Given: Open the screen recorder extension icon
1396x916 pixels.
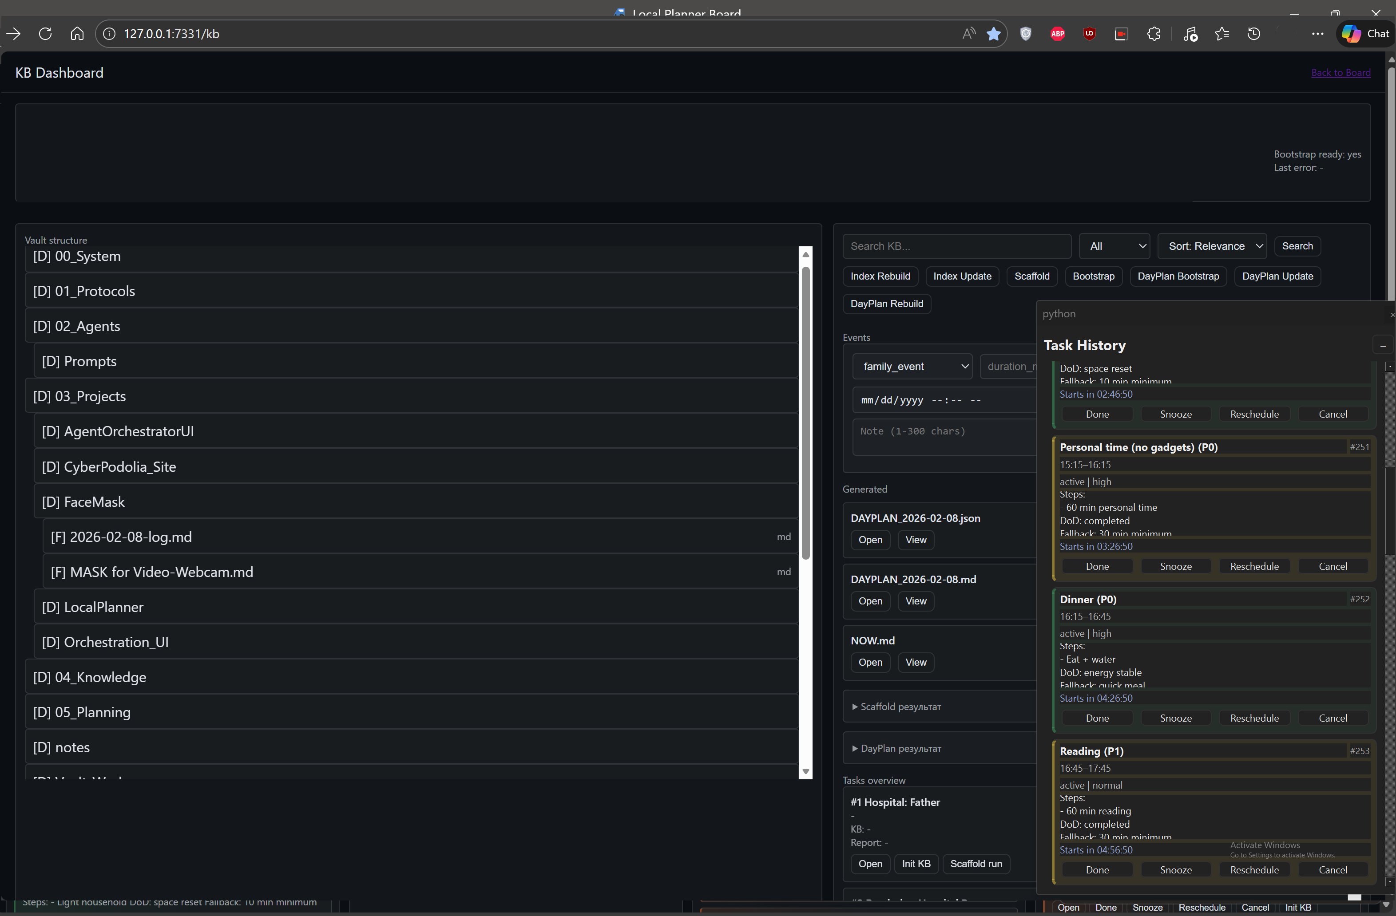Looking at the screenshot, I should [1121, 33].
